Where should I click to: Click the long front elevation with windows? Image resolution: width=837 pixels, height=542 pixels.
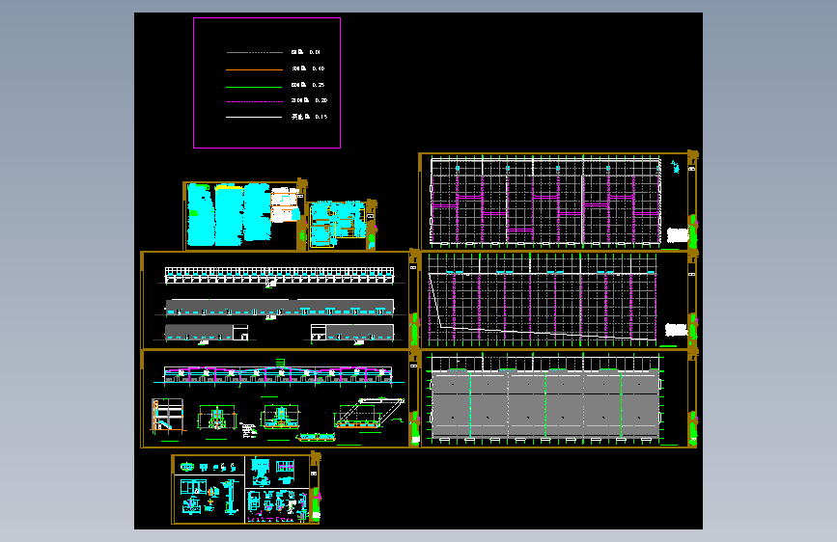pyautogui.click(x=279, y=275)
